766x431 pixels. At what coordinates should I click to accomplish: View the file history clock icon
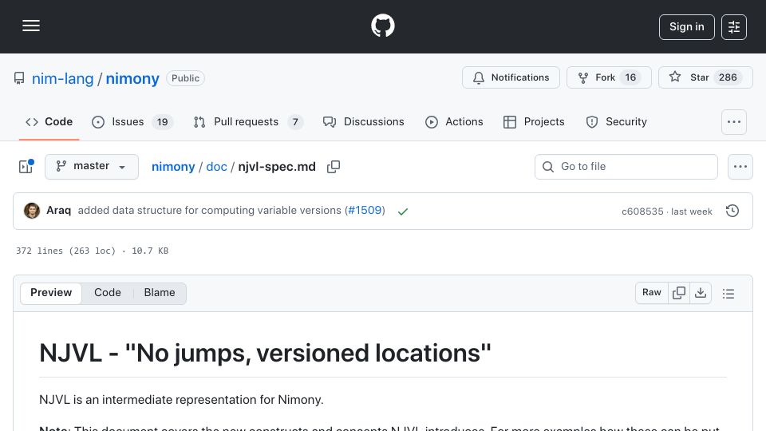point(732,211)
